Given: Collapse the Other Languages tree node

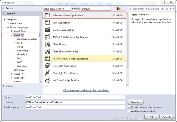Looking at the screenshot, I should click(8, 27).
